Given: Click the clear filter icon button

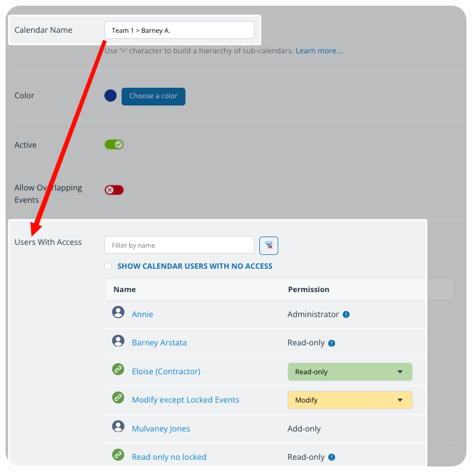Looking at the screenshot, I should point(269,245).
